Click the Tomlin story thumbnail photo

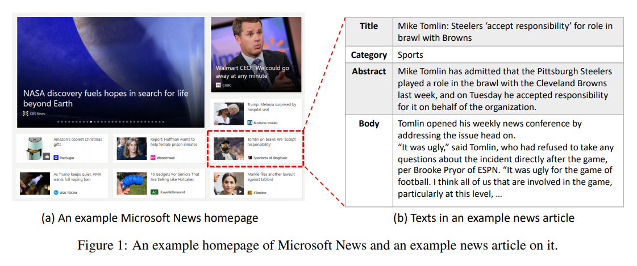[229, 149]
